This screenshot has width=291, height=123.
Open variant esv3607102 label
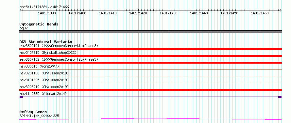59,59
